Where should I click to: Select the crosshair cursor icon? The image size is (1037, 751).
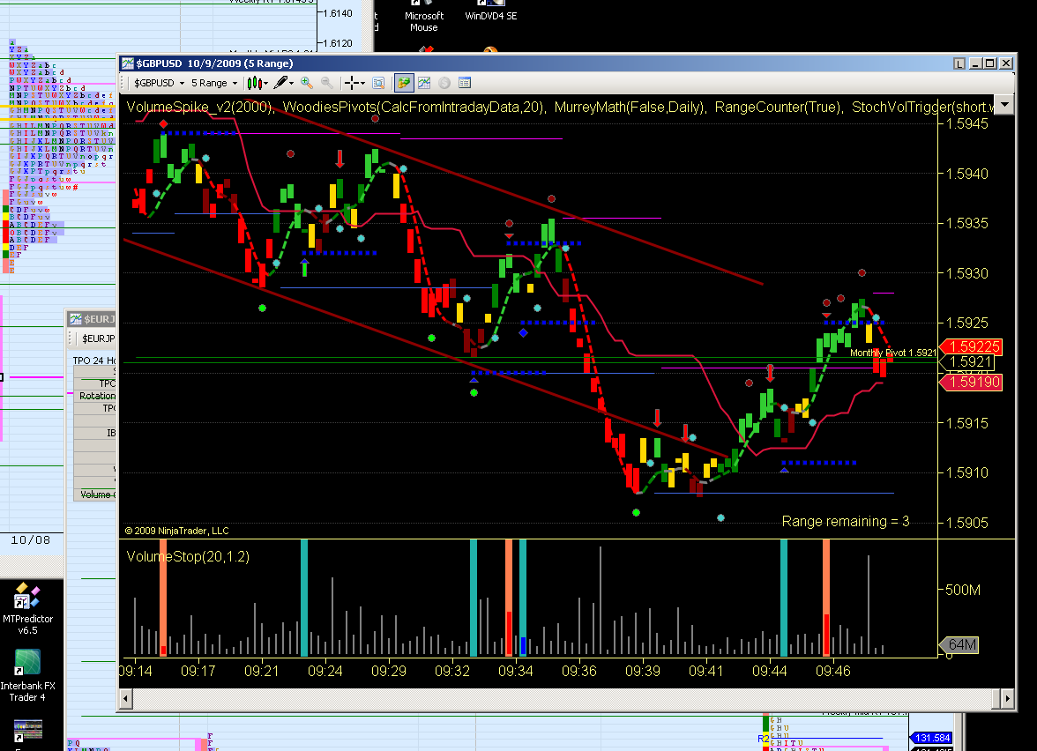[x=353, y=83]
